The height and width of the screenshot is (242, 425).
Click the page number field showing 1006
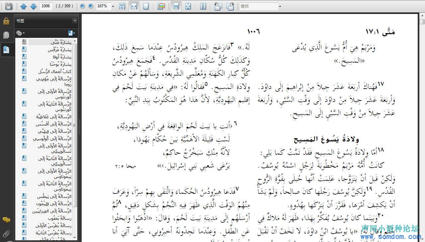coord(46,6)
